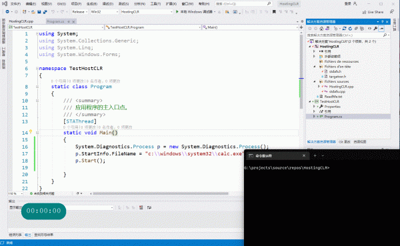Collapse the Main method outlining box at line 14
400x246 pixels.
click(37, 133)
